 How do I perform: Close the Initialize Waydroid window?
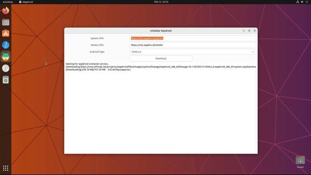255,31
